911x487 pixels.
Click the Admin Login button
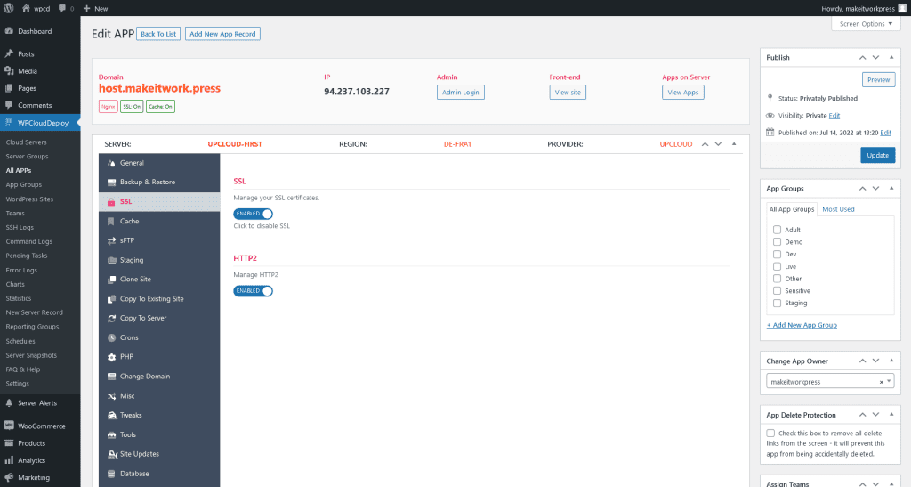pos(461,93)
